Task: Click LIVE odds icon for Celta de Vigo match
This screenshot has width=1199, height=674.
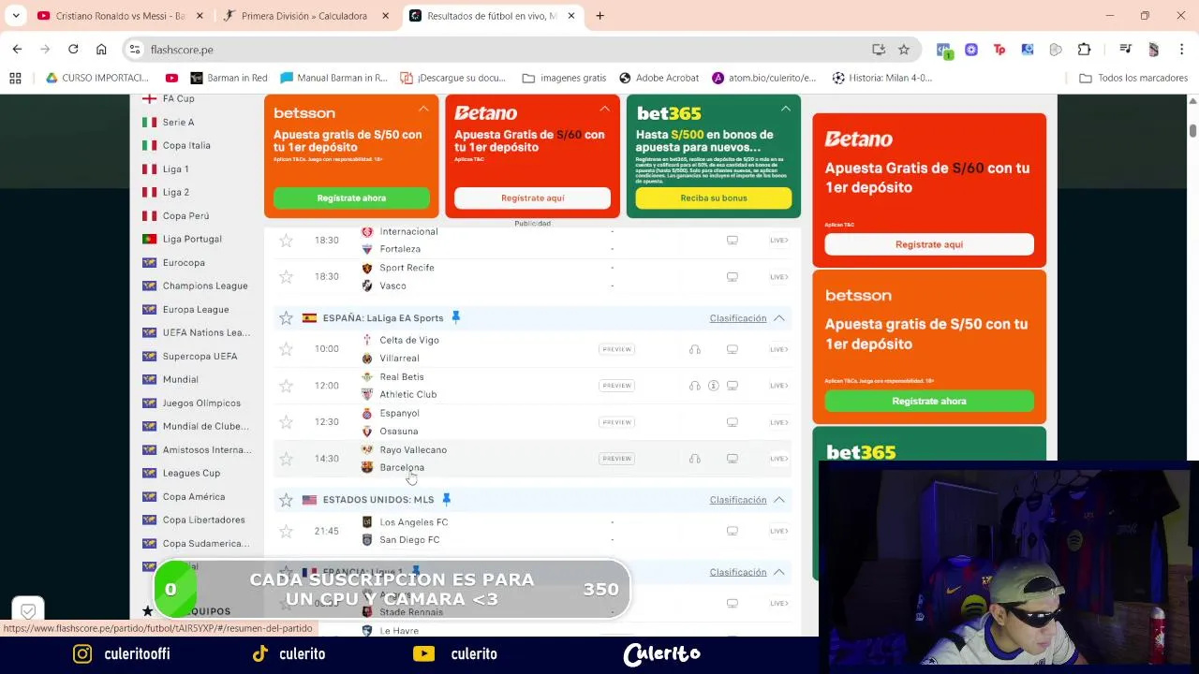Action: [x=778, y=349]
